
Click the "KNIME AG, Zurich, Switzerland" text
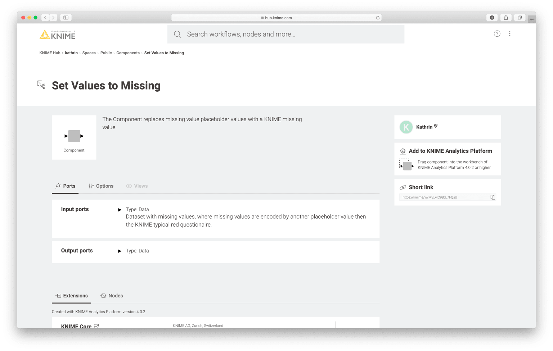pos(198,325)
